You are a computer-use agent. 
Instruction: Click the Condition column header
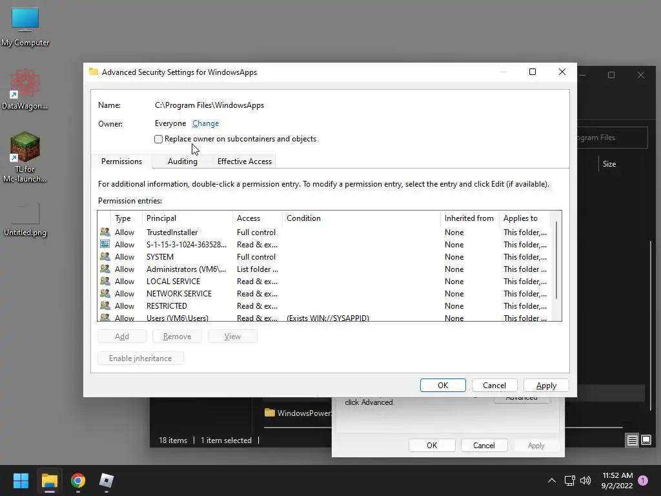[x=361, y=218]
